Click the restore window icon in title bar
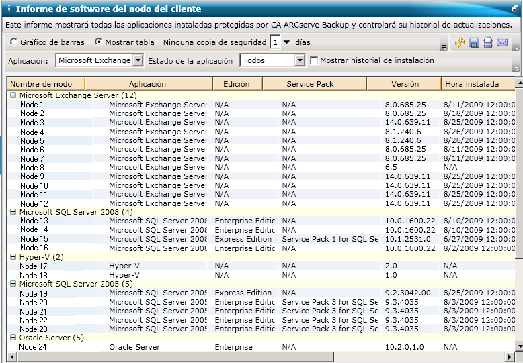 click(515, 9)
